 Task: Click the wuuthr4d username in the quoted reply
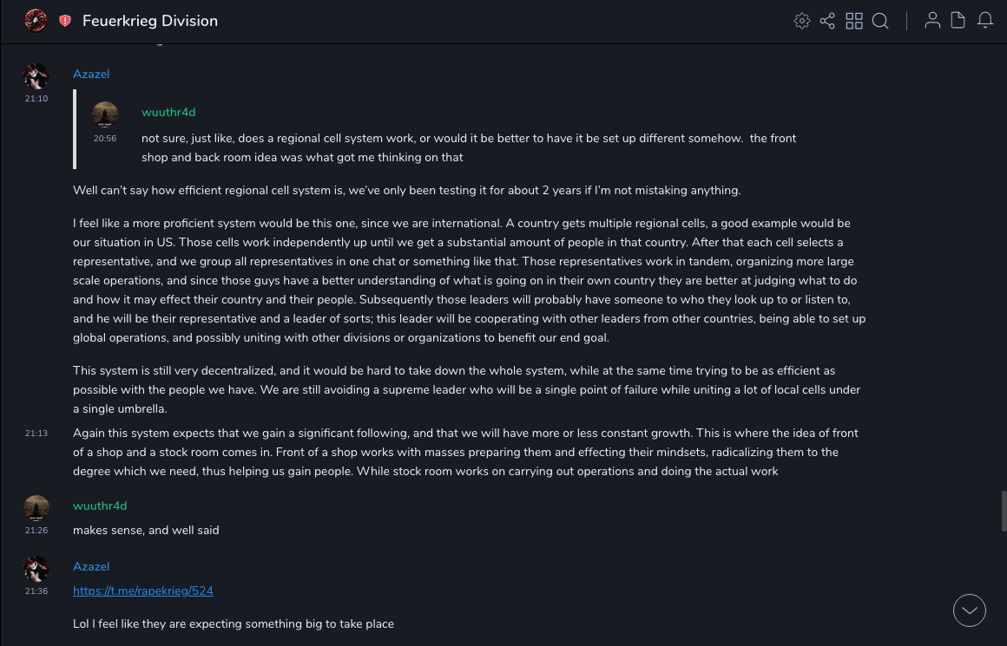point(168,113)
